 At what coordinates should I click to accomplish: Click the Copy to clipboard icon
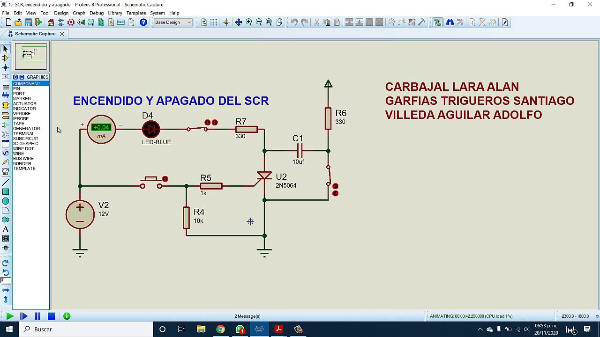(x=327, y=22)
